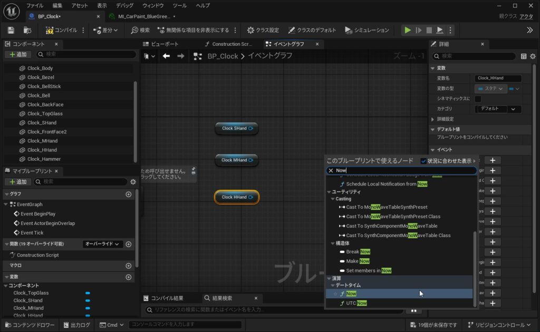Screen dimensions: 540x332
Task: Click the property matrix grid icon in Details
Action: 524,56
